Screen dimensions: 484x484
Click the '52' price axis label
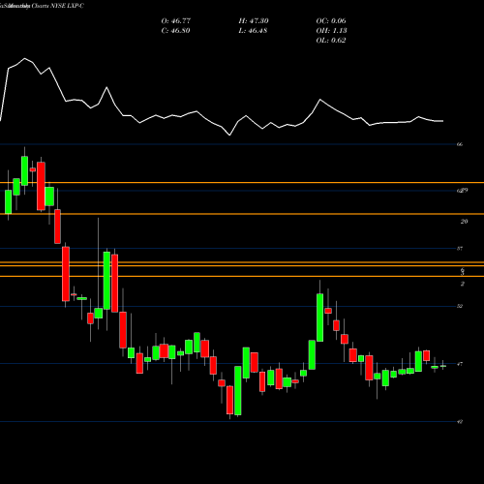pos(460,306)
